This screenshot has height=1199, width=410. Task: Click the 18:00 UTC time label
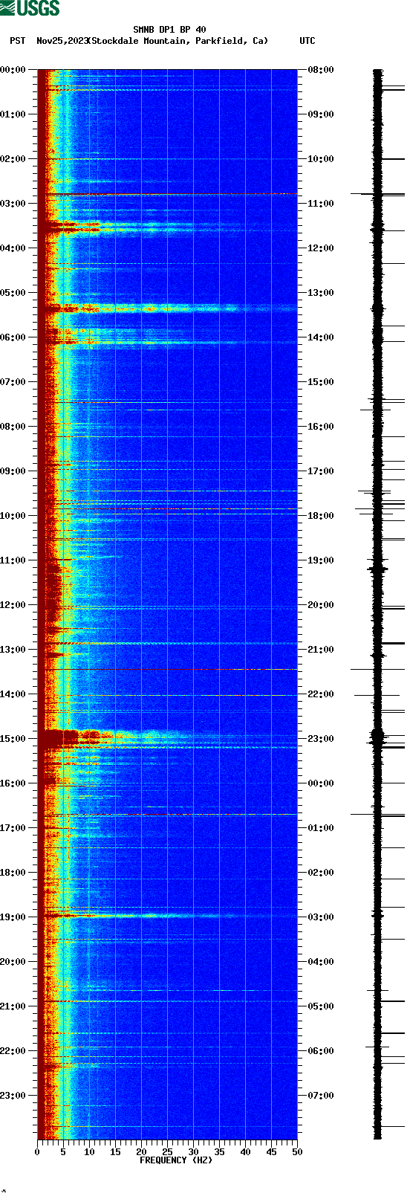[x=321, y=516]
